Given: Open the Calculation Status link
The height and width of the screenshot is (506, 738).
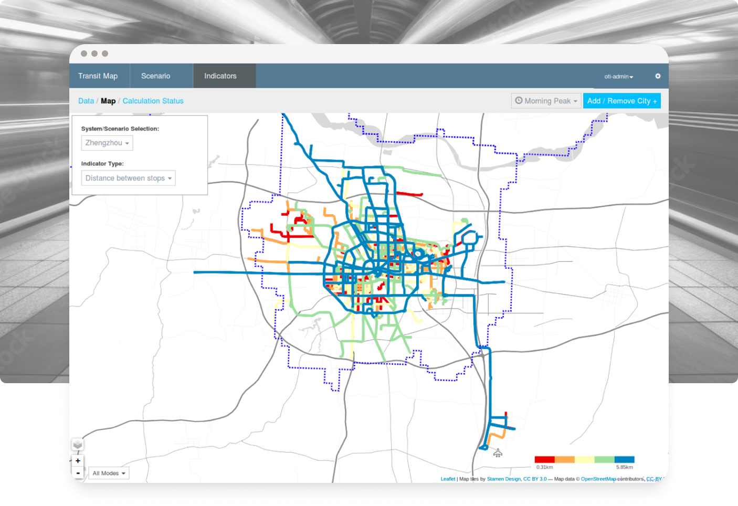Looking at the screenshot, I should coord(153,101).
